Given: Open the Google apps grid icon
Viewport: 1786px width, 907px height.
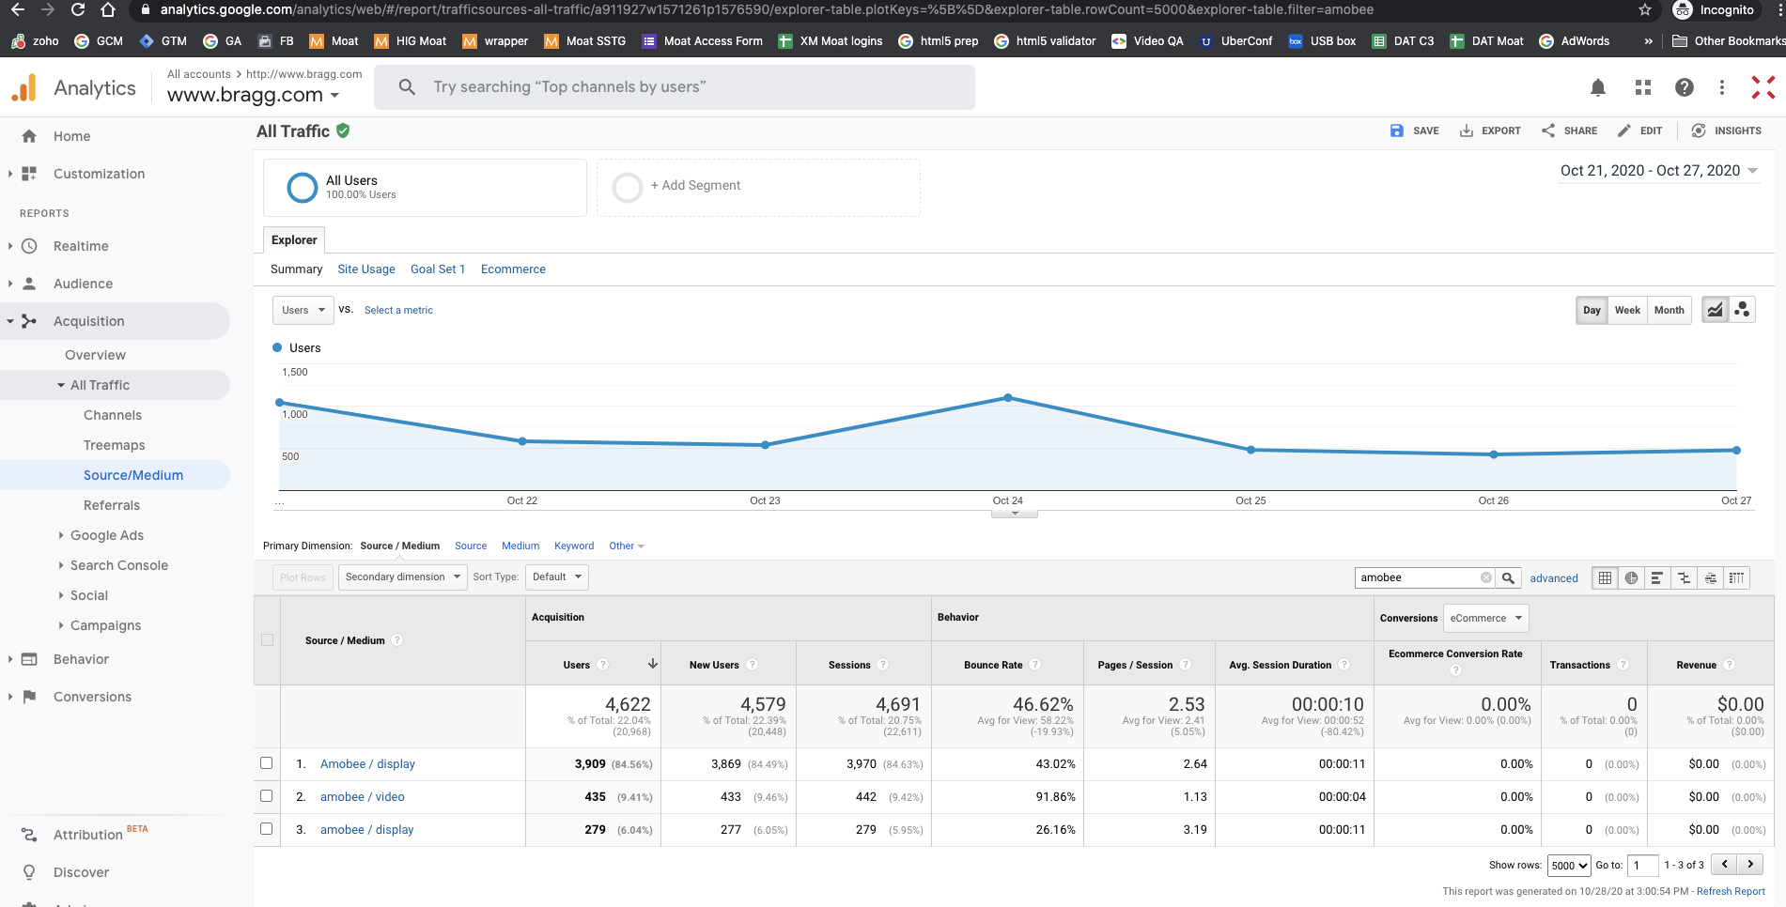Looking at the screenshot, I should 1642,87.
